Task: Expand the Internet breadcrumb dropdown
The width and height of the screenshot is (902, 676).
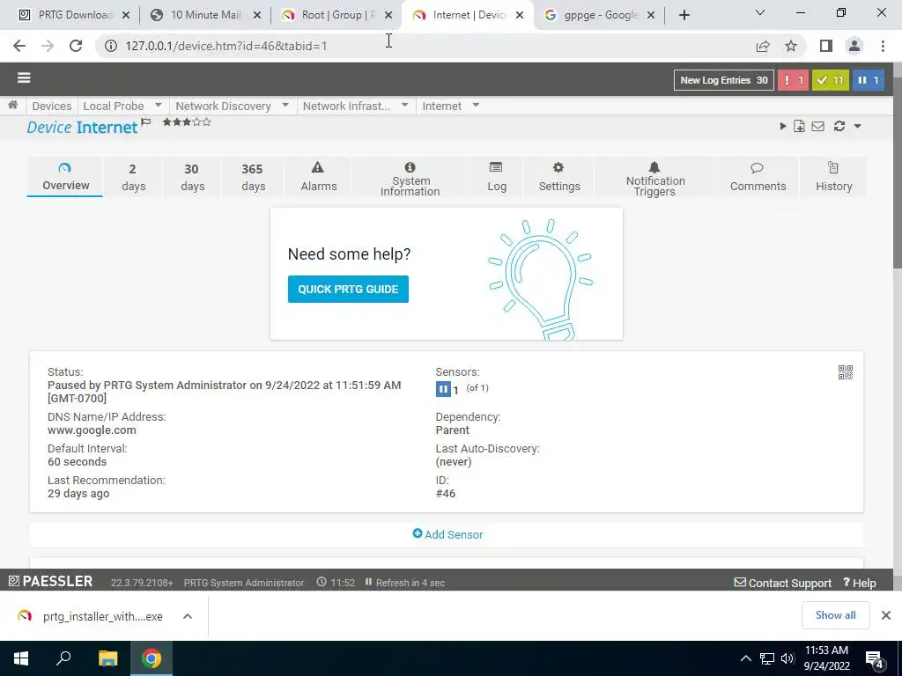Action: (476, 106)
